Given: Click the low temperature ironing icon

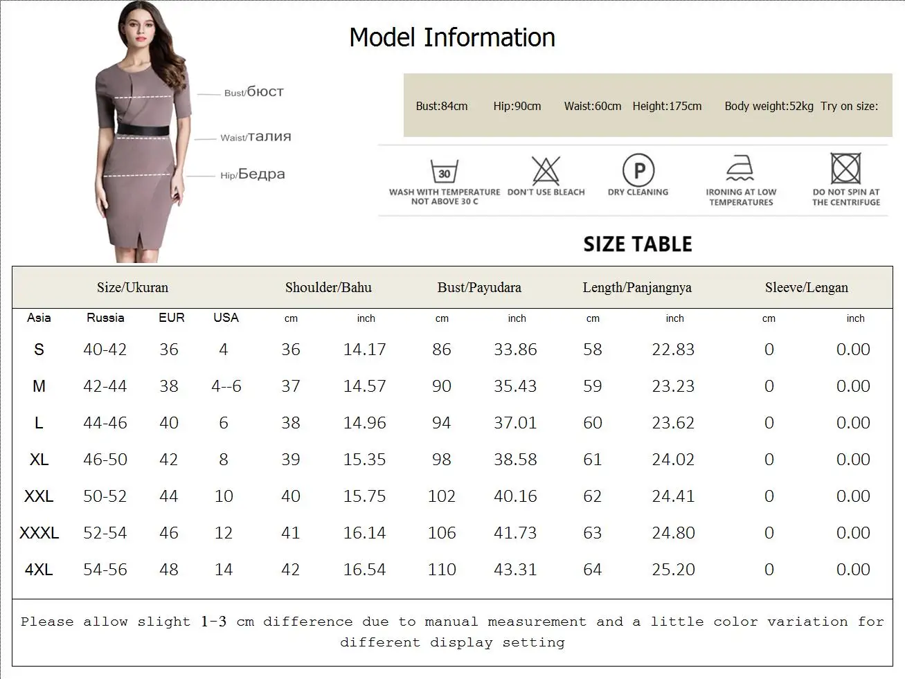Looking at the screenshot, I should click(740, 169).
